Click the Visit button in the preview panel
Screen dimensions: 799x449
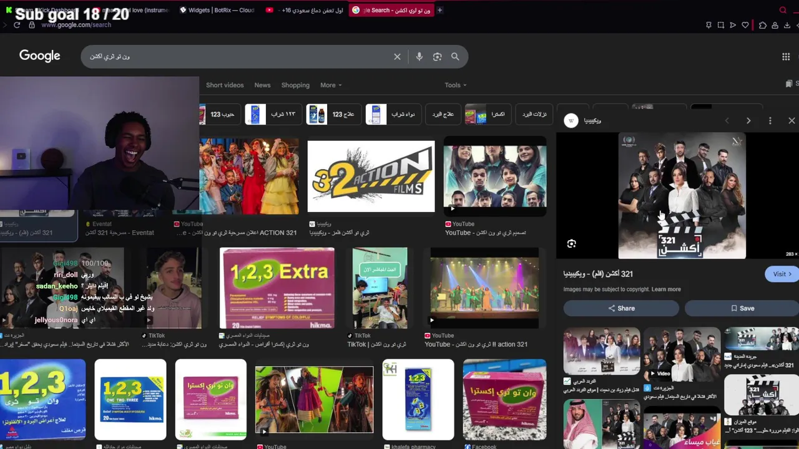click(x=782, y=274)
